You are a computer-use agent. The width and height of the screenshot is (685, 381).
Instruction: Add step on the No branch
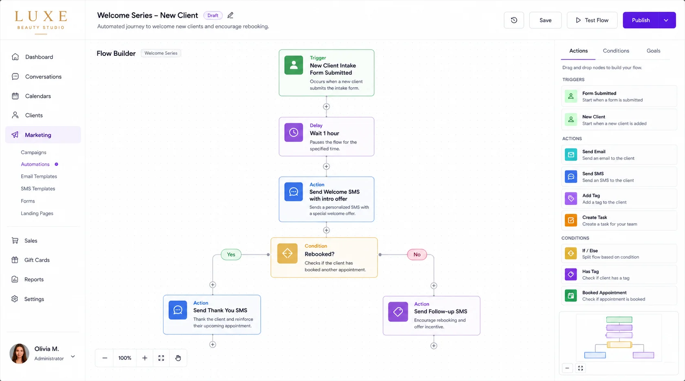(434, 286)
